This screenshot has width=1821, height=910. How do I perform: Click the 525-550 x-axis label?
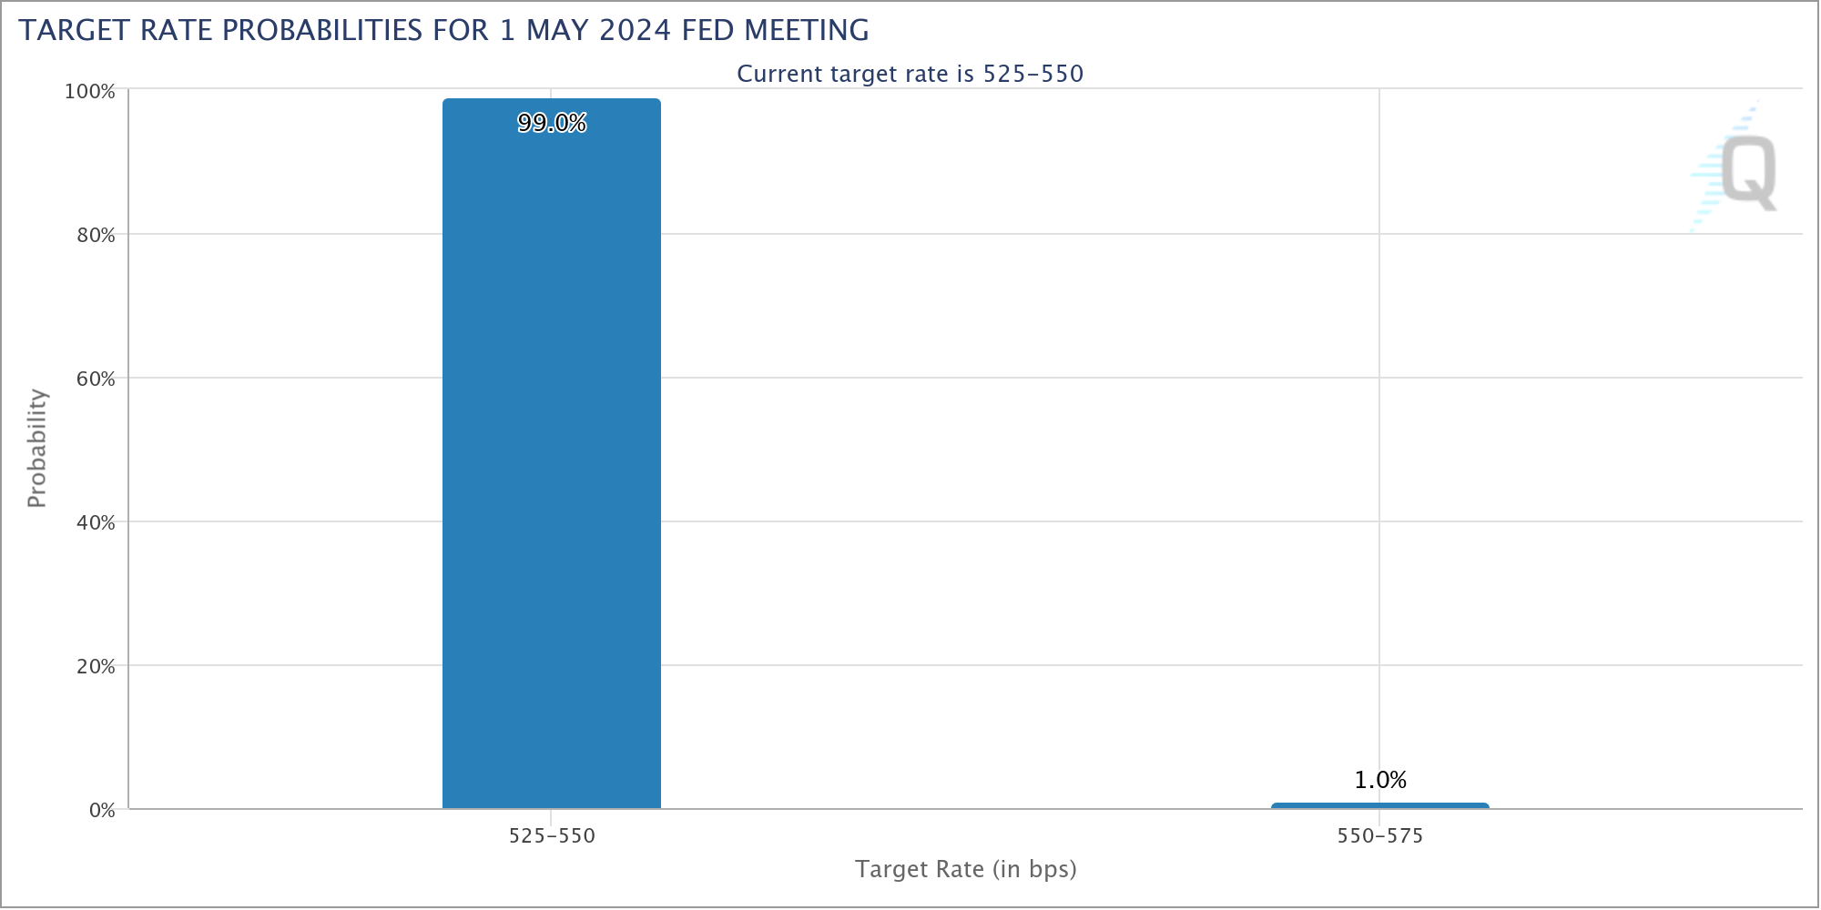point(552,835)
